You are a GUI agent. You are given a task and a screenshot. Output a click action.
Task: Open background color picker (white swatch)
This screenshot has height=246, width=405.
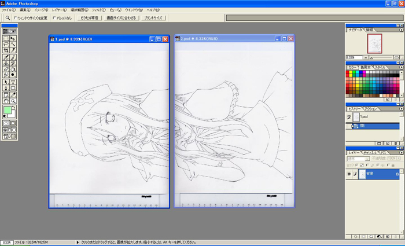13,115
